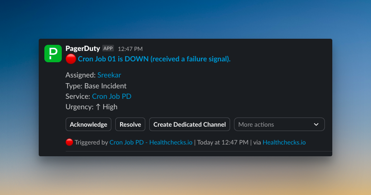Click the Today at 12:47 PM text
The image size is (371, 195).
pyautogui.click(x=223, y=142)
